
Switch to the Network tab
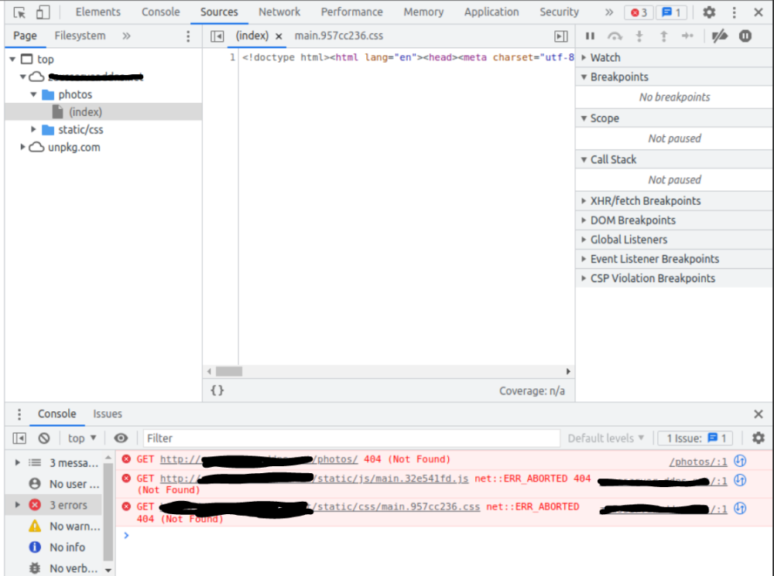tap(279, 12)
